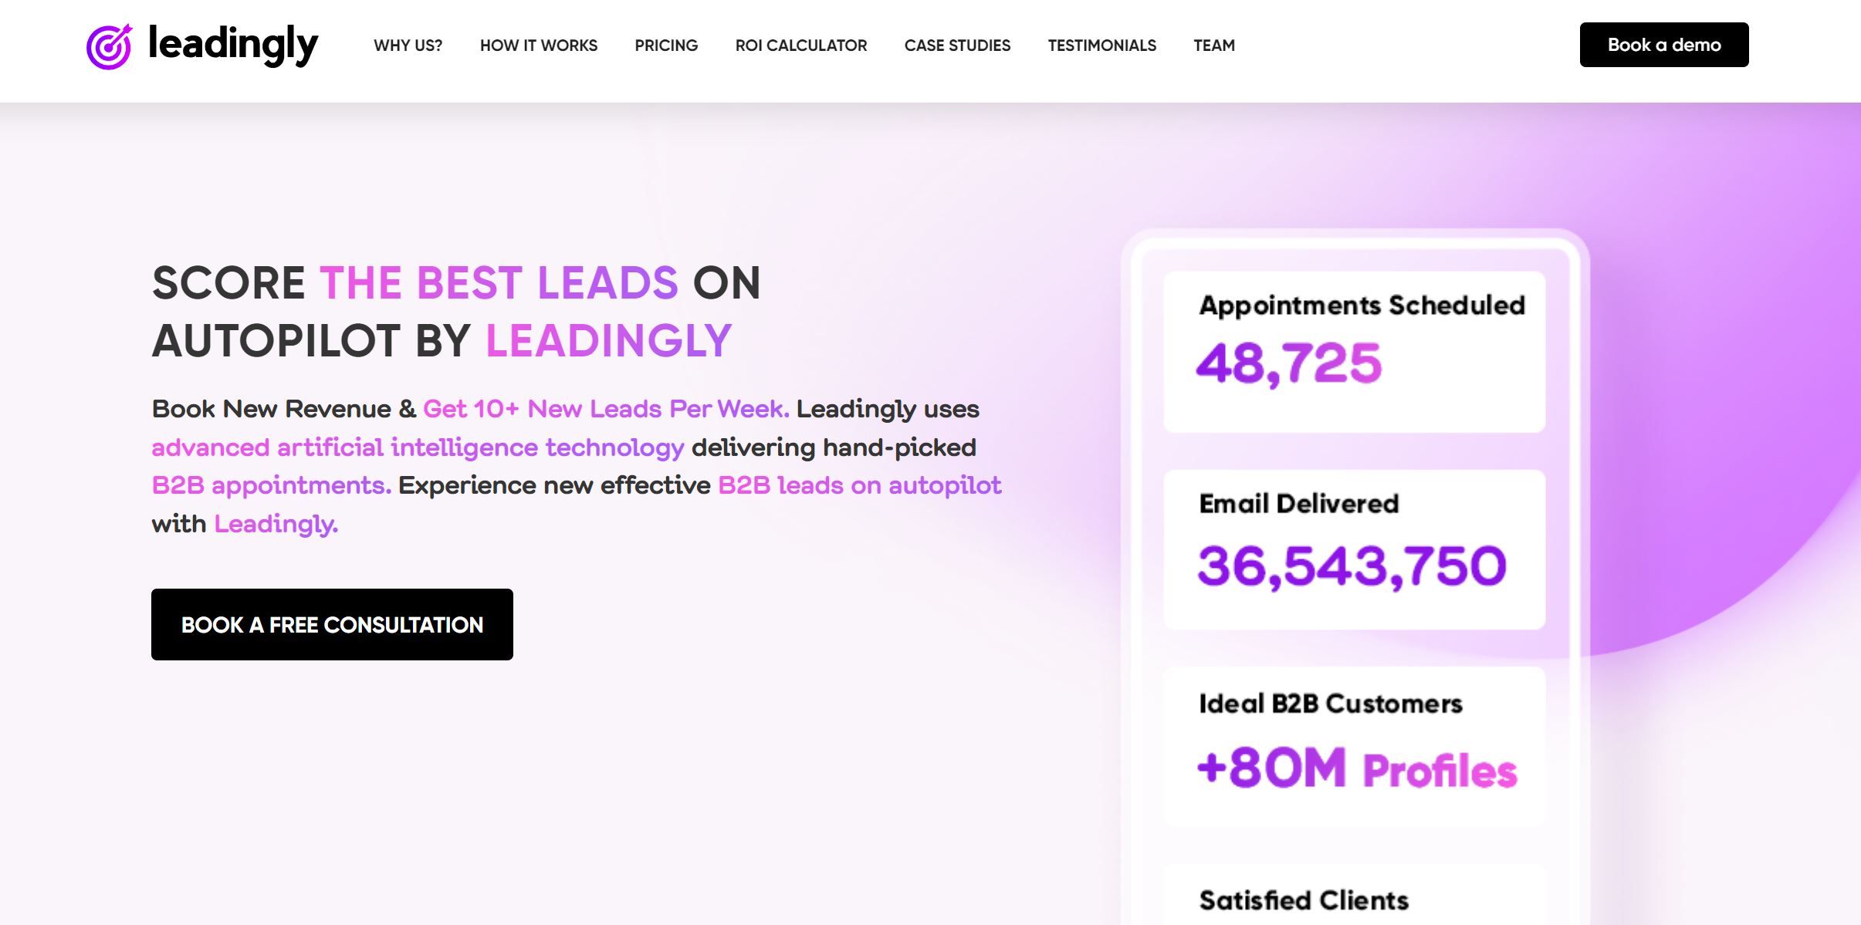The width and height of the screenshot is (1861, 925).
Task: Select the Email Delivered card title
Action: [1298, 504]
